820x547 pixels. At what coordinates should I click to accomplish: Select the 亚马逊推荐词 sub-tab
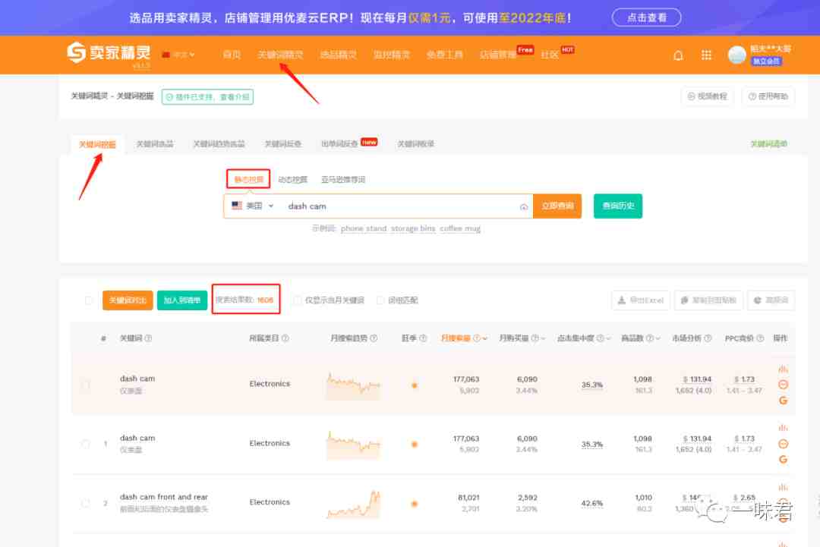[343, 179]
